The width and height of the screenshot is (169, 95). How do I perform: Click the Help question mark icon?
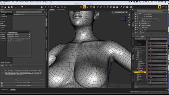pyautogui.click(x=166, y=7)
